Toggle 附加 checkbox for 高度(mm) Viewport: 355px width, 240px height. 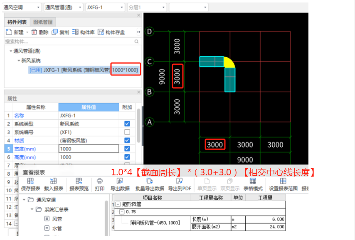[127, 157]
